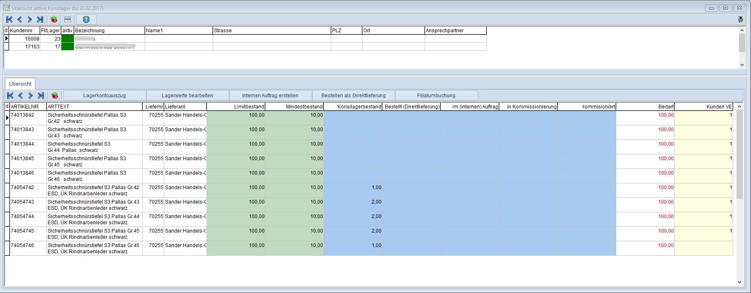Go to next article in Übersicht toolbar
Viewport: 751px width, 293px height.
point(30,96)
